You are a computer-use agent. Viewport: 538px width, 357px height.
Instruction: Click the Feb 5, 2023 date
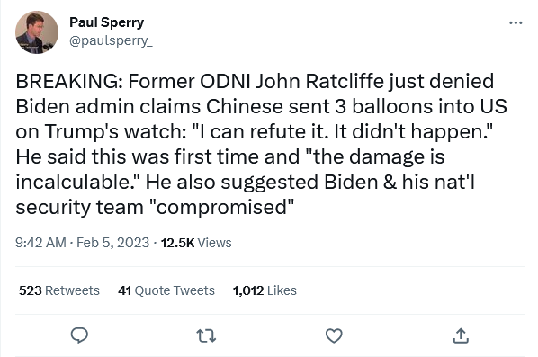pyautogui.click(x=112, y=243)
